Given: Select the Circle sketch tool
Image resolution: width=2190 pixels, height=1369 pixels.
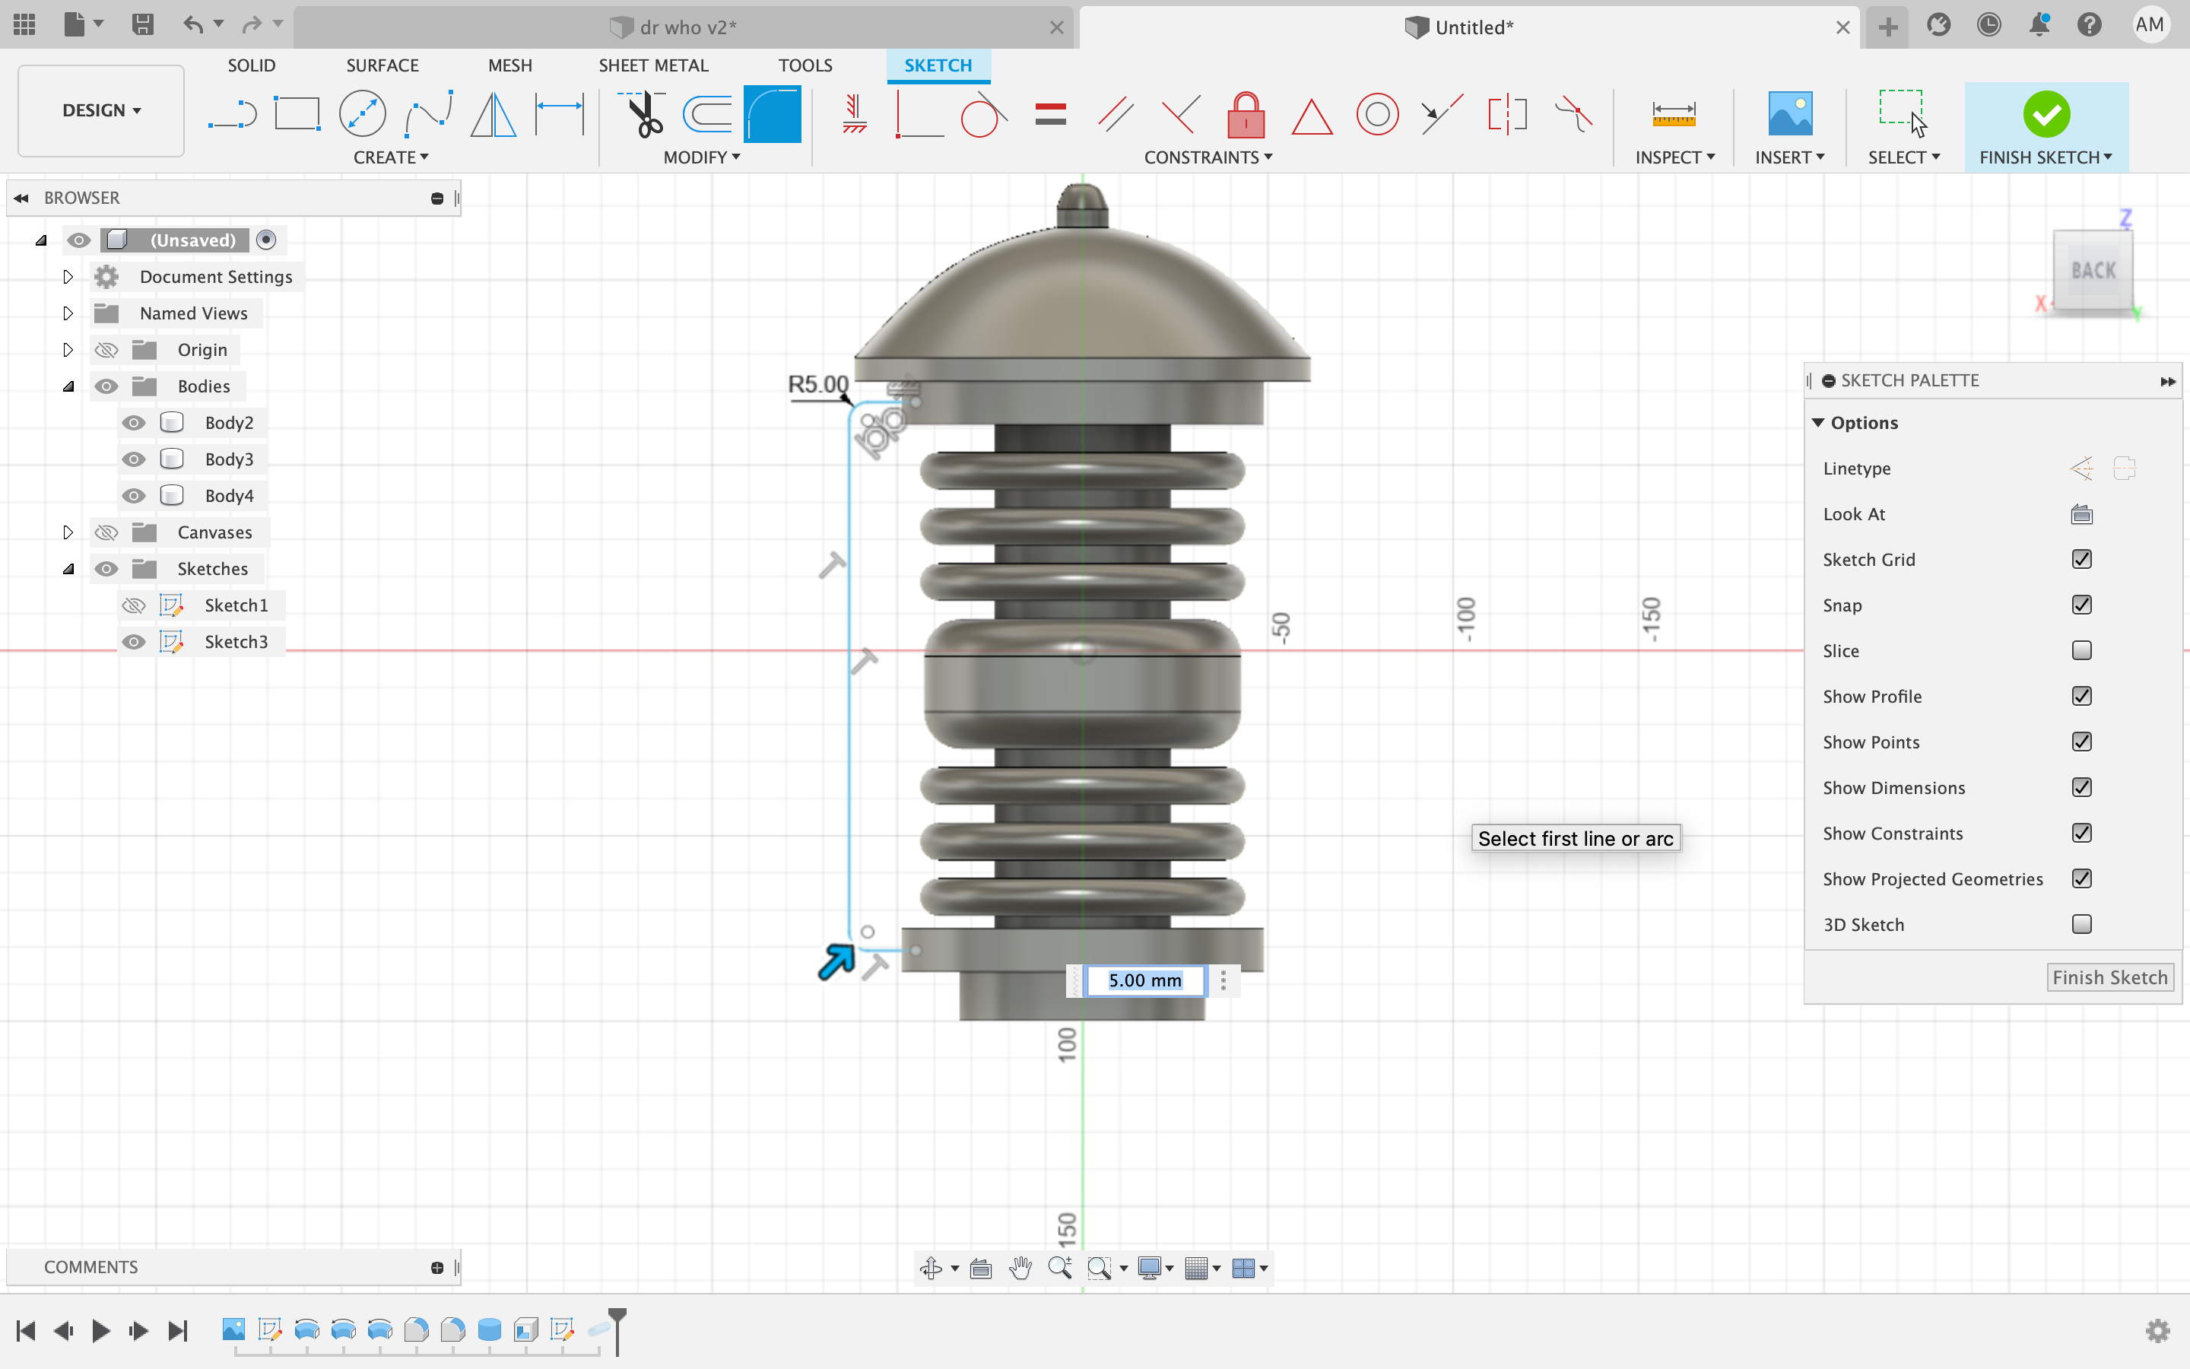Looking at the screenshot, I should (363, 113).
